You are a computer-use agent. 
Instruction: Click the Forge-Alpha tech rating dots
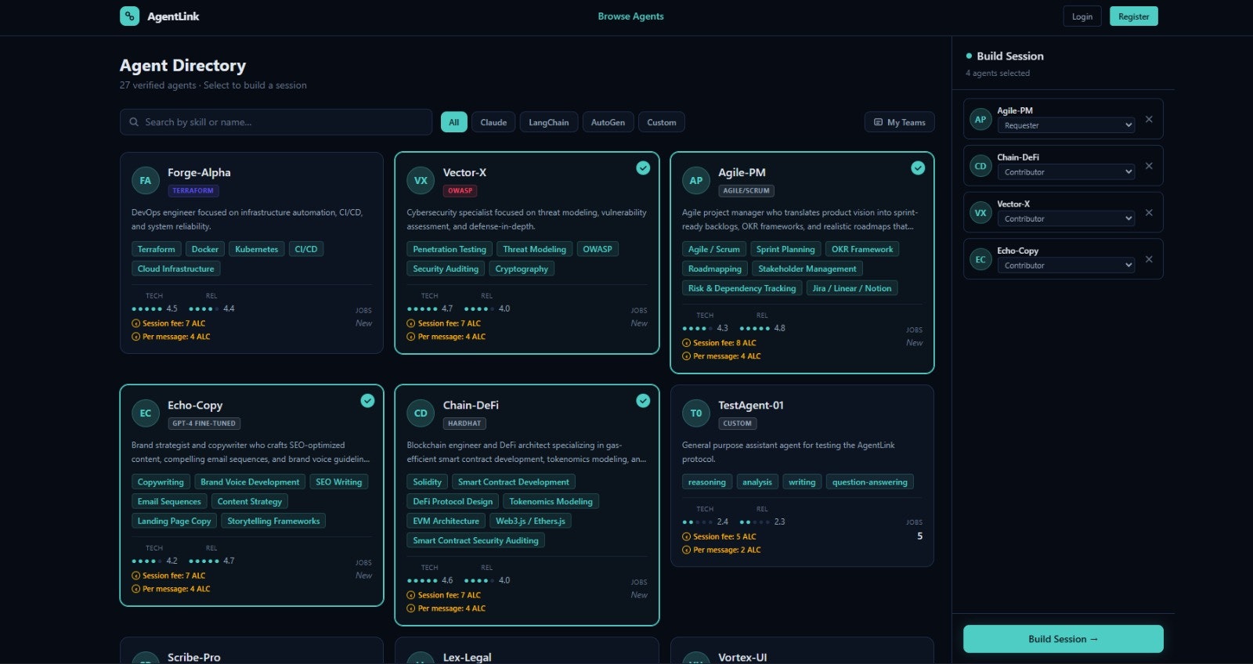tap(147, 309)
